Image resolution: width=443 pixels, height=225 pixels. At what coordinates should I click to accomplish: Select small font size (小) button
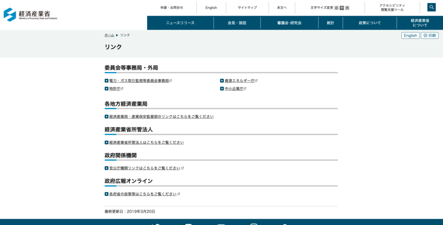click(337, 8)
